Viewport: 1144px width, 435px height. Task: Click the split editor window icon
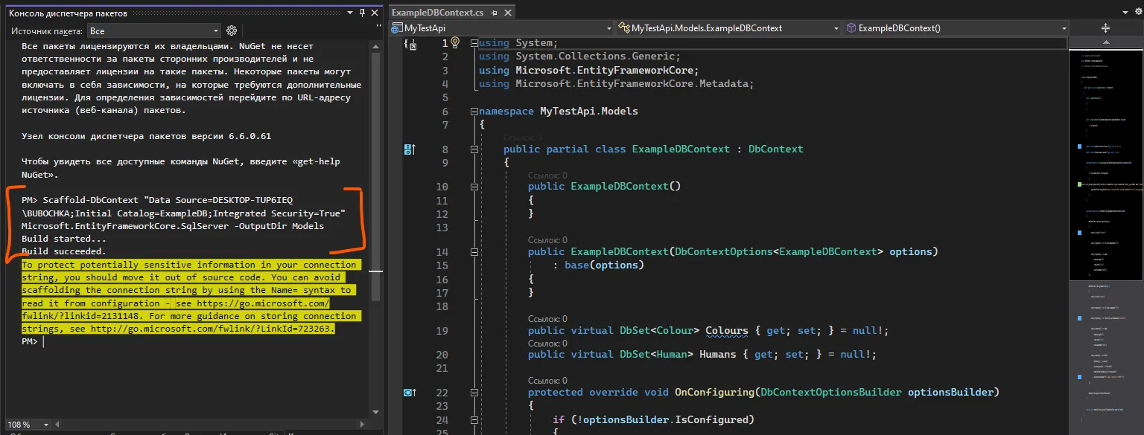[1105, 28]
